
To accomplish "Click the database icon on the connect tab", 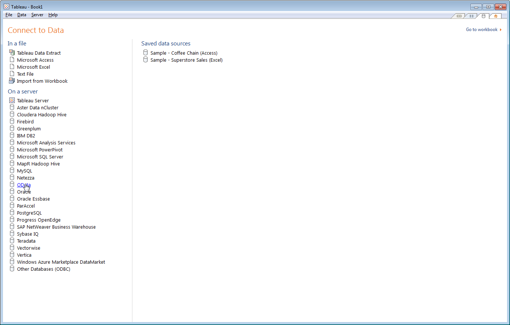I will coord(483,16).
